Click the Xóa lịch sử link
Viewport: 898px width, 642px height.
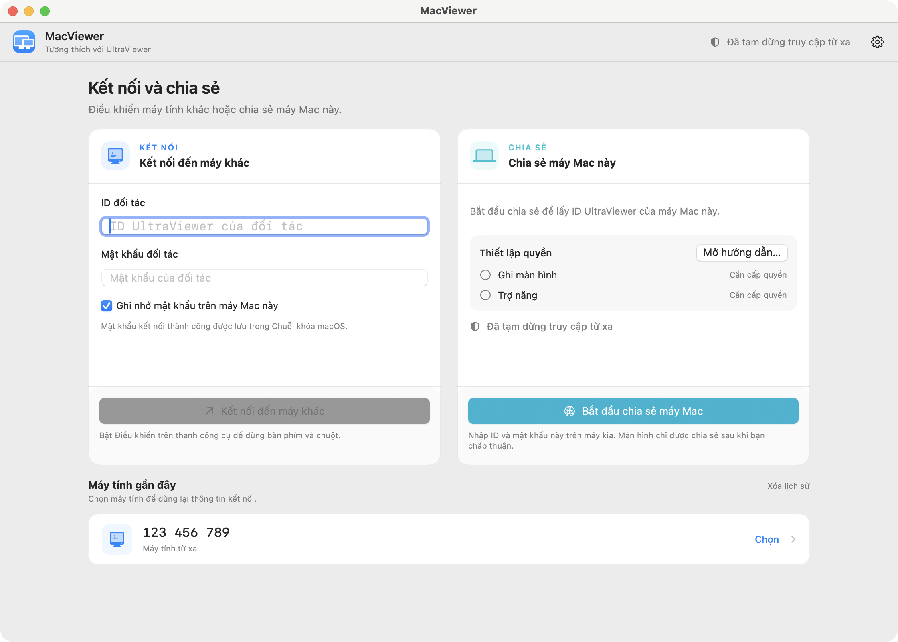pos(788,486)
